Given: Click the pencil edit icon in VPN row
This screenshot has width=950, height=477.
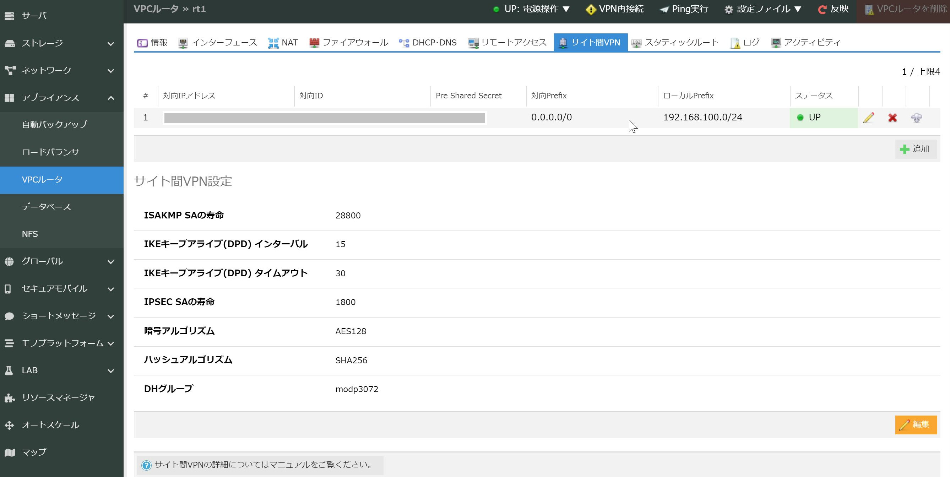Looking at the screenshot, I should [x=869, y=118].
